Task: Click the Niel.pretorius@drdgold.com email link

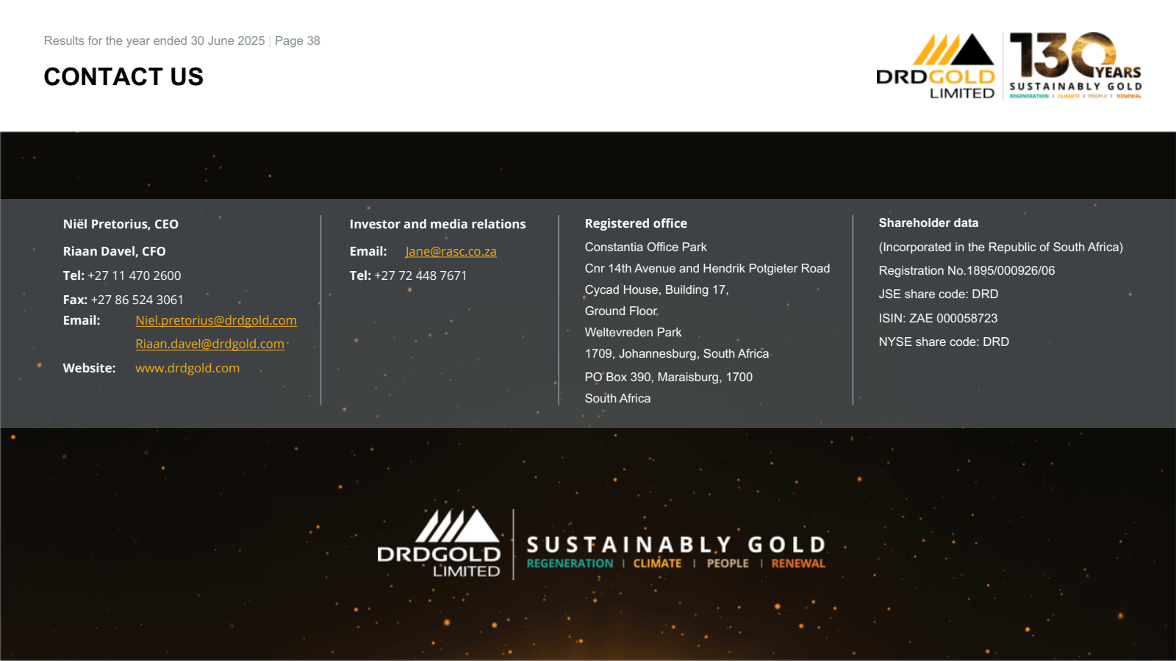Action: pos(216,320)
